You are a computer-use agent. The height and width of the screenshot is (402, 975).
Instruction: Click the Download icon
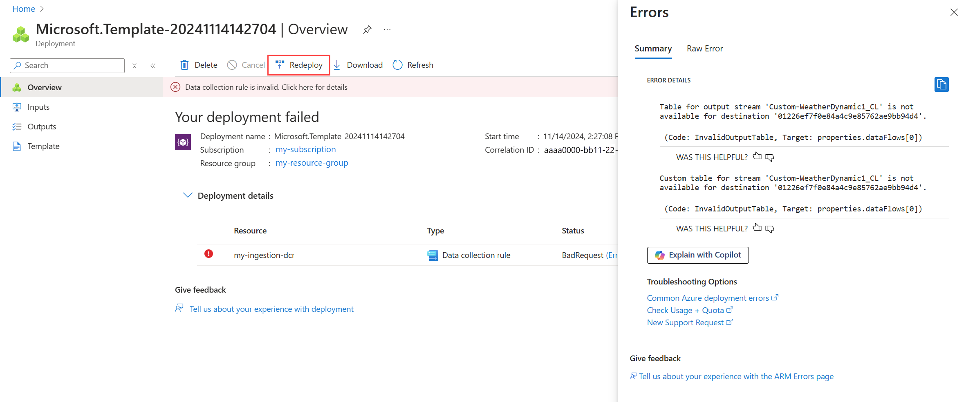336,64
